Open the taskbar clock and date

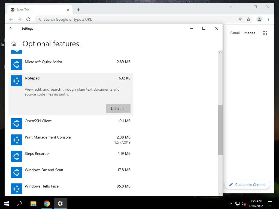click(256, 204)
